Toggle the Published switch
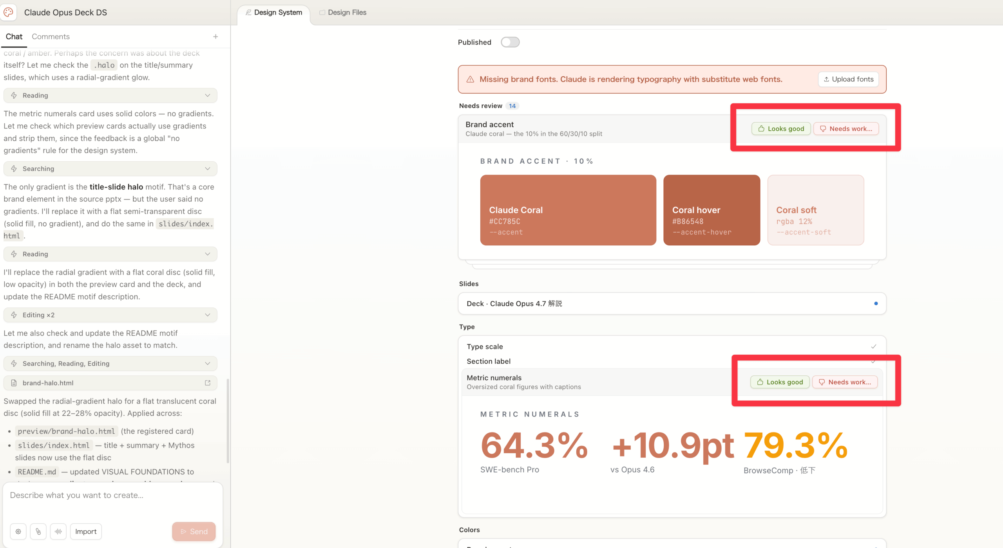Screen dimensions: 1003x548 [510, 42]
